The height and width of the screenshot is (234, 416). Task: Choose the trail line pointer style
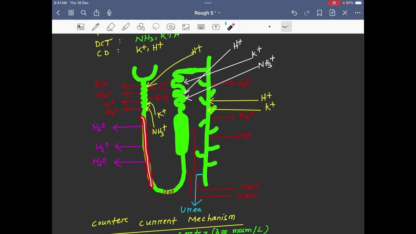[x=286, y=27]
